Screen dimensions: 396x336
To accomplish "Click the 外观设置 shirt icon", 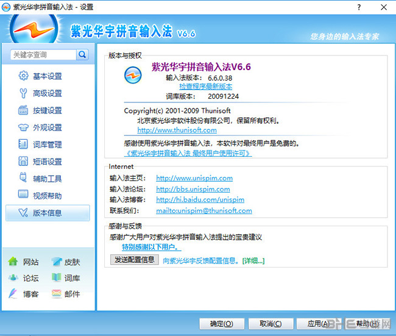I will [x=23, y=127].
